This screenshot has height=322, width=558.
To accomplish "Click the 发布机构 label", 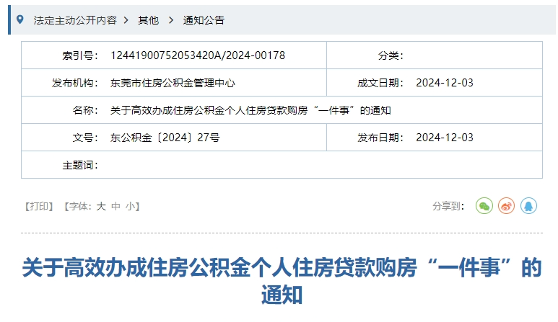I will pyautogui.click(x=75, y=83).
